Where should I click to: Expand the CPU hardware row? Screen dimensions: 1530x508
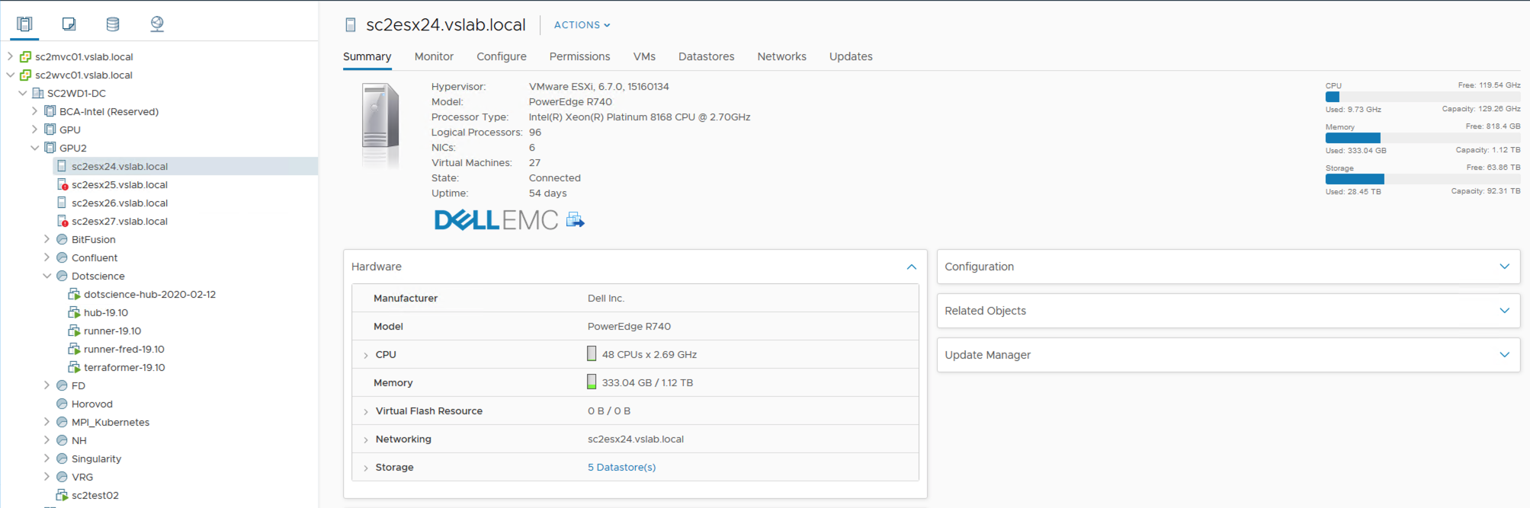366,356
